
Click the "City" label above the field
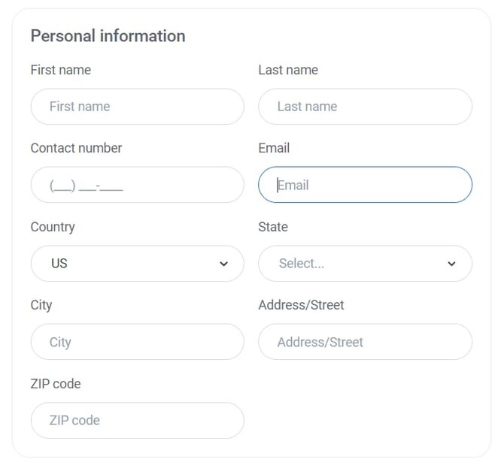click(x=41, y=305)
